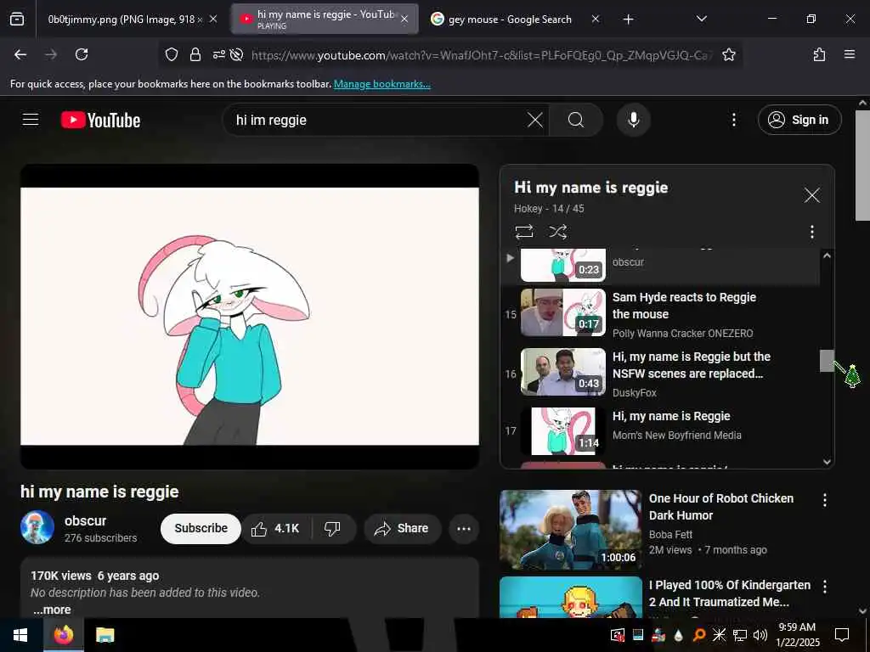This screenshot has height=652, width=870.
Task: Share this video
Action: point(402,529)
